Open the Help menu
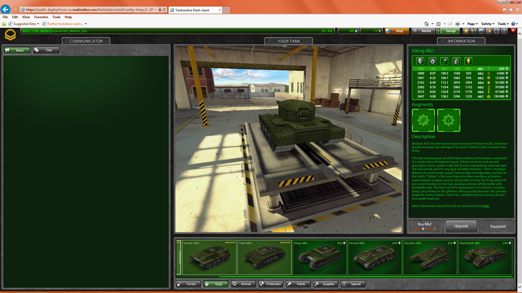This screenshot has width=522, height=293. point(68,17)
